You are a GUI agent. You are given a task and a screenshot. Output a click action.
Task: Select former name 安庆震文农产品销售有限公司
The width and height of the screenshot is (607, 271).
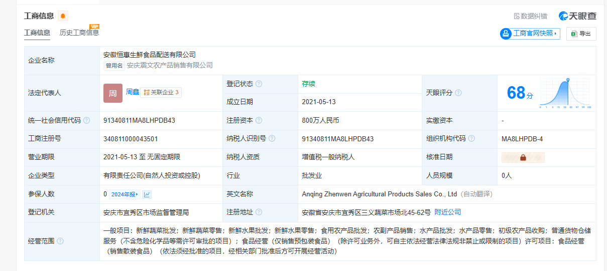tap(170, 65)
